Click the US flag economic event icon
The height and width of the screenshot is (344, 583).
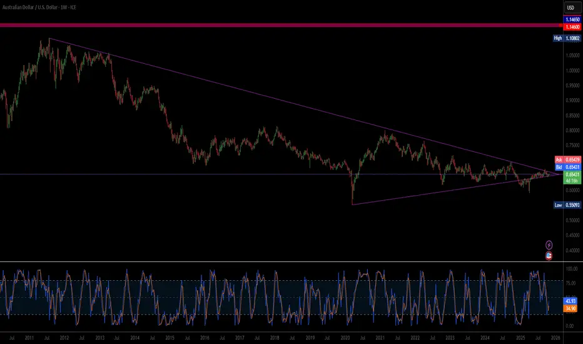(549, 256)
